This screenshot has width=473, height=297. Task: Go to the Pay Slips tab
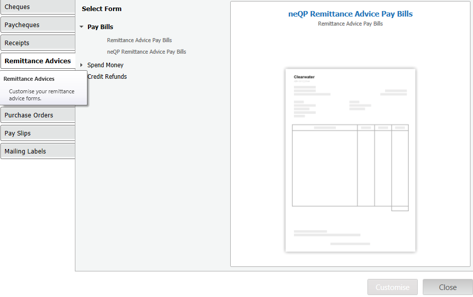(x=38, y=133)
